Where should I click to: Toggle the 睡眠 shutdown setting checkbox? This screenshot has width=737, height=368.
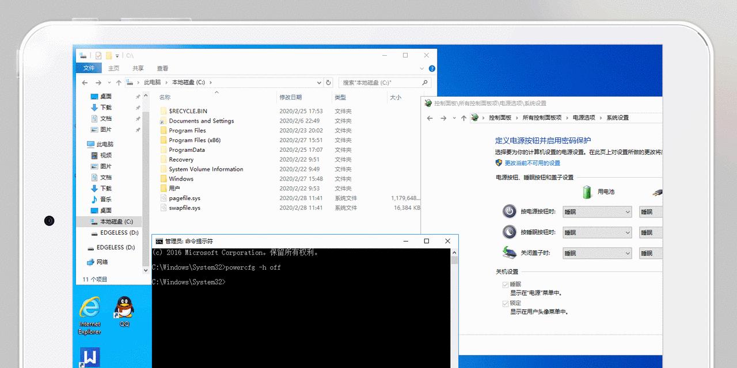[x=506, y=285]
